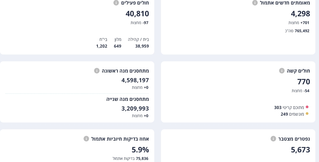Select the active patients figure 40,810
319x162 pixels.
coord(137,14)
